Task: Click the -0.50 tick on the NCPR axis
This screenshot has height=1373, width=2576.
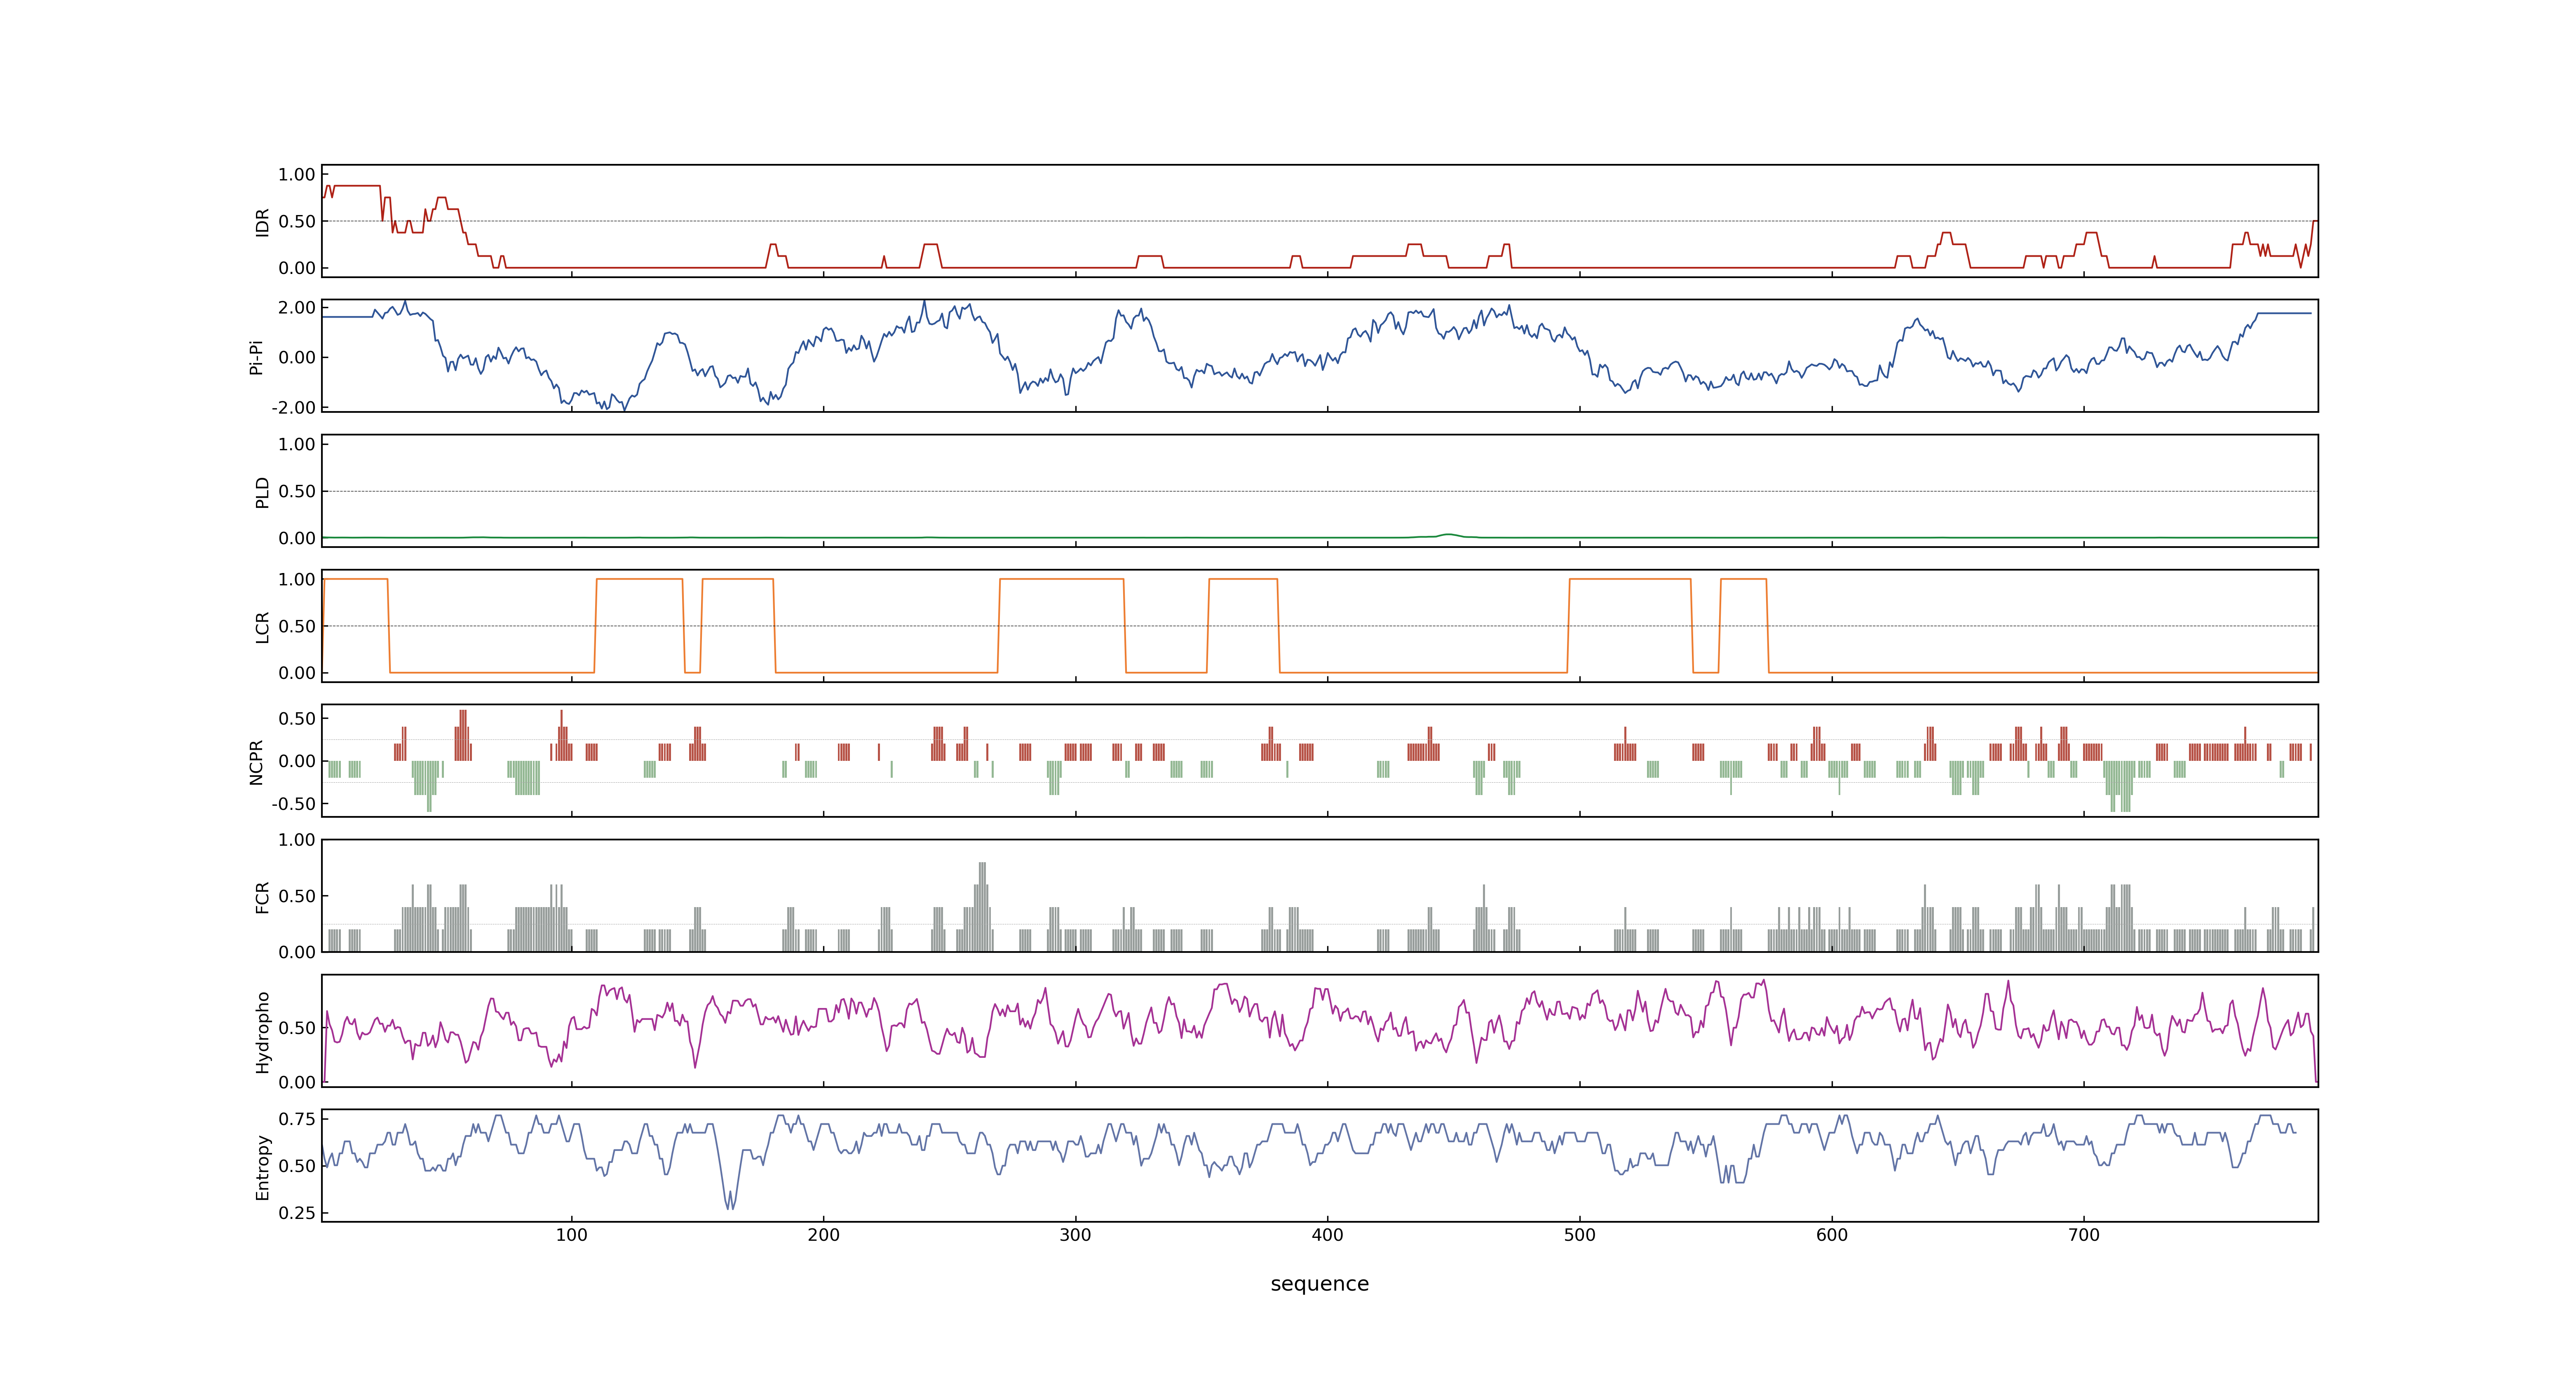Action: tap(293, 803)
